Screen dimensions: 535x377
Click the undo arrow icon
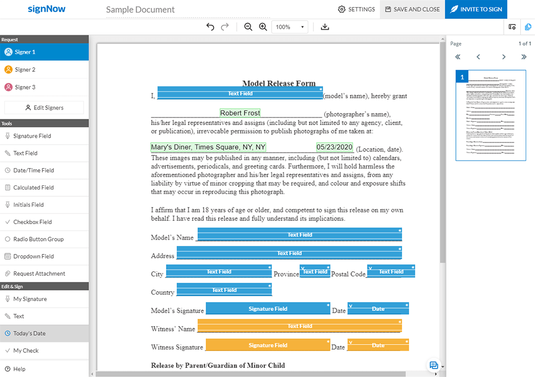(210, 27)
